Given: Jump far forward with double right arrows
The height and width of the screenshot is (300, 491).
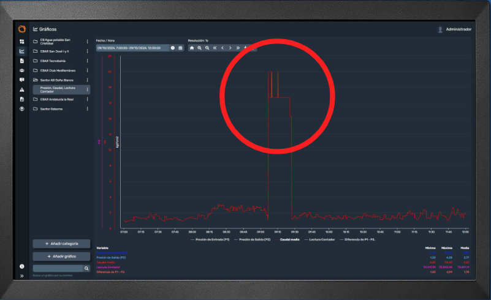Looking at the screenshot, I should click(238, 48).
